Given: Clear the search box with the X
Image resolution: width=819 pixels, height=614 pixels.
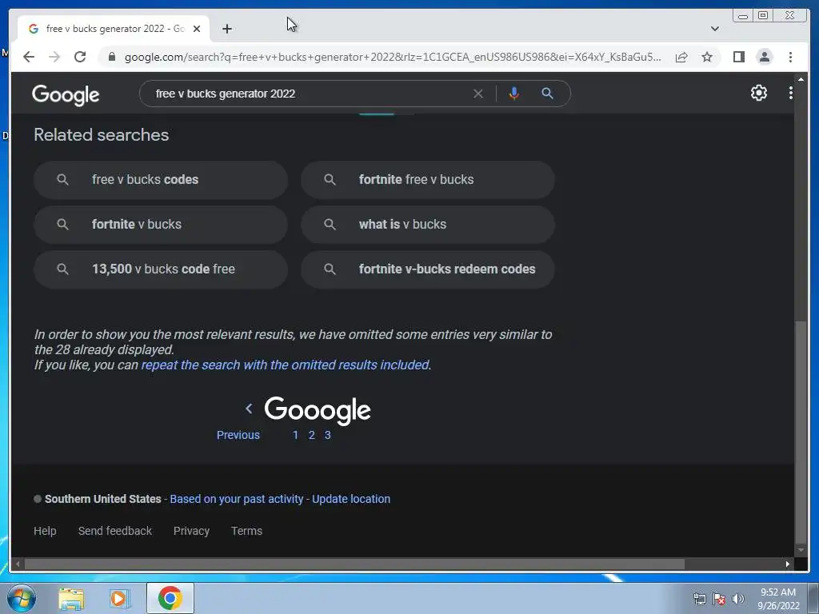Looking at the screenshot, I should click(x=478, y=94).
